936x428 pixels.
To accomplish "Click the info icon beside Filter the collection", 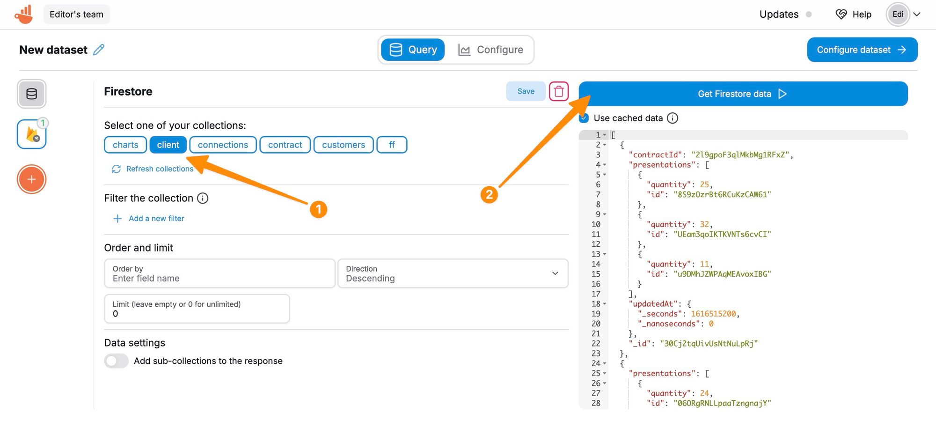I will coord(203,198).
